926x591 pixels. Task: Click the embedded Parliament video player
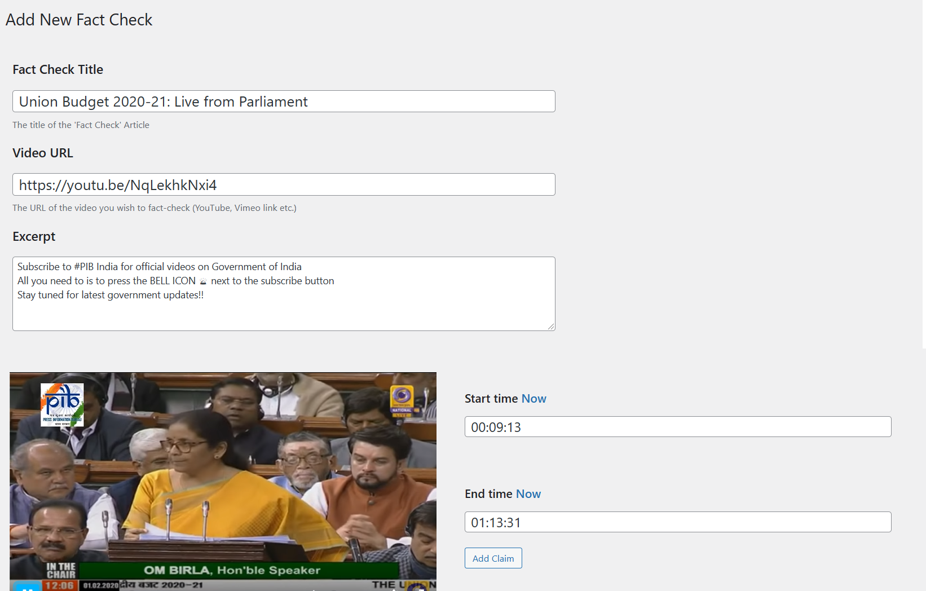point(223,482)
